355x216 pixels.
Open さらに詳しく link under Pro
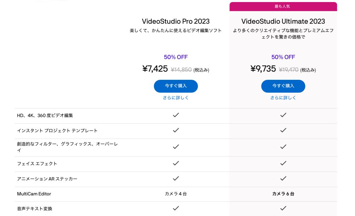176,98
